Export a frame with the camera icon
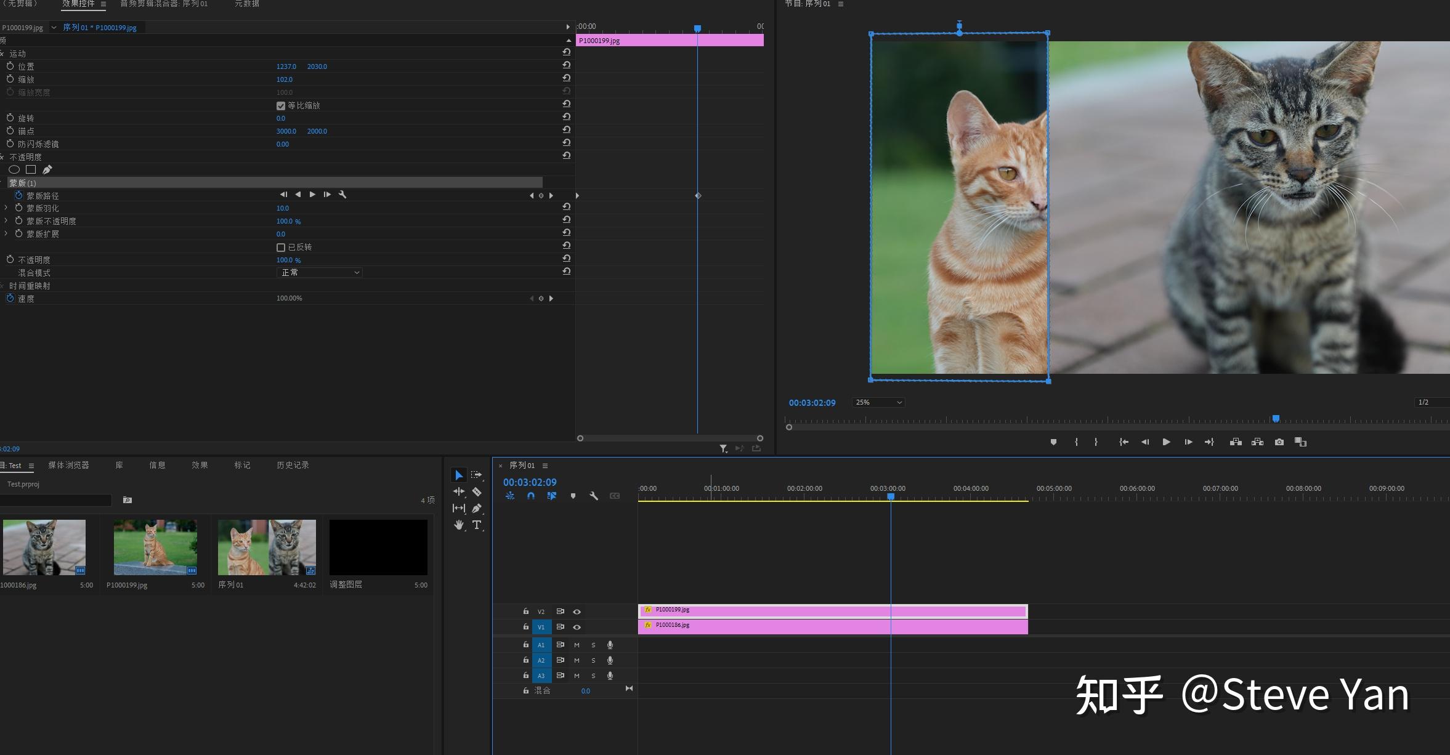Image resolution: width=1450 pixels, height=755 pixels. coord(1279,442)
